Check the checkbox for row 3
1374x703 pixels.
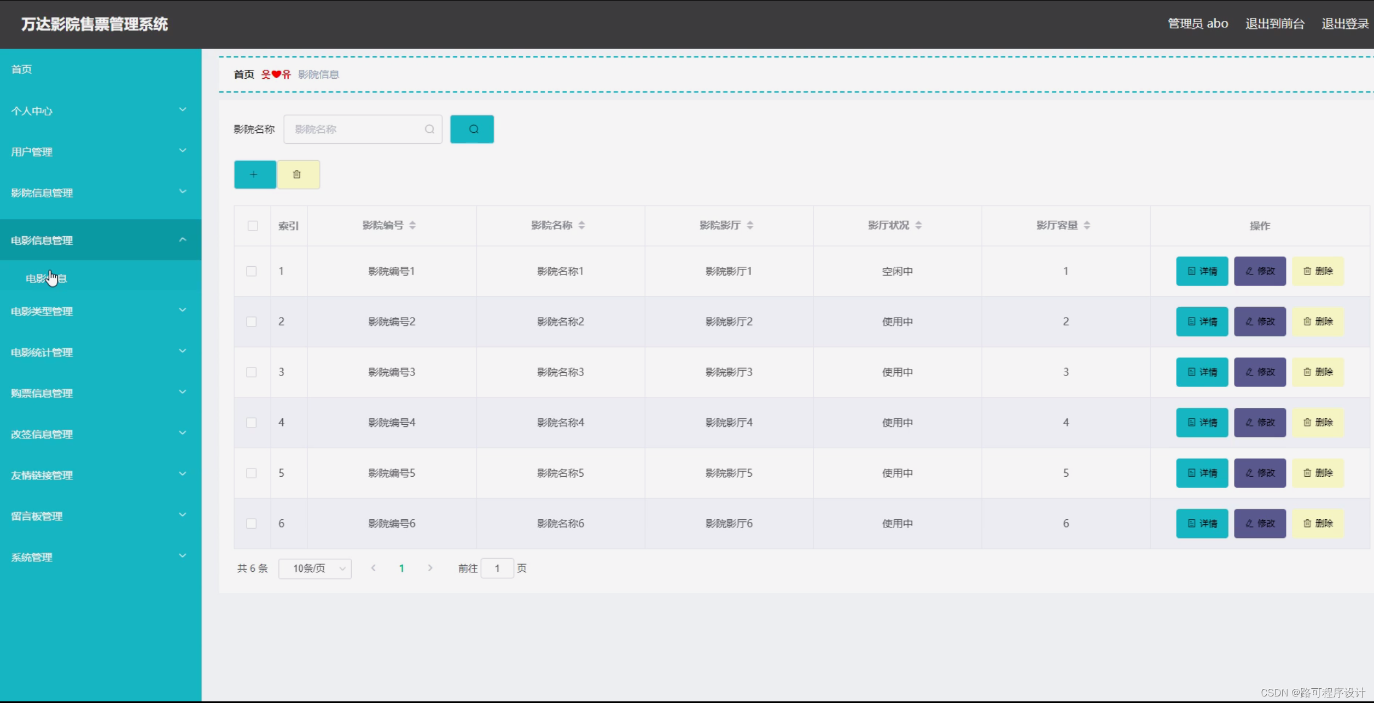251,372
